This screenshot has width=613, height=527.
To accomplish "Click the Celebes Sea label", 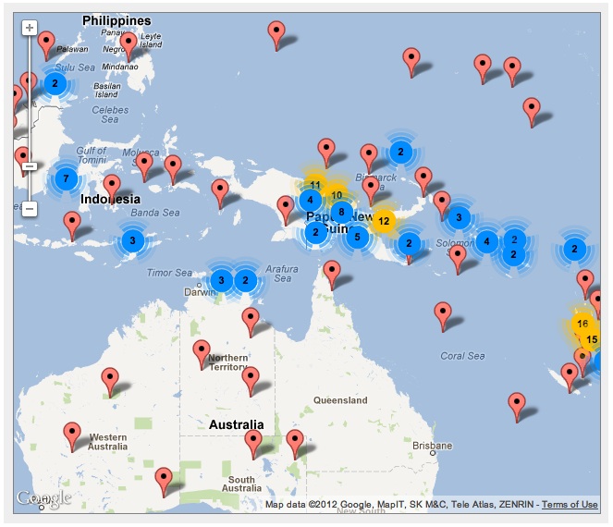I will (110, 115).
